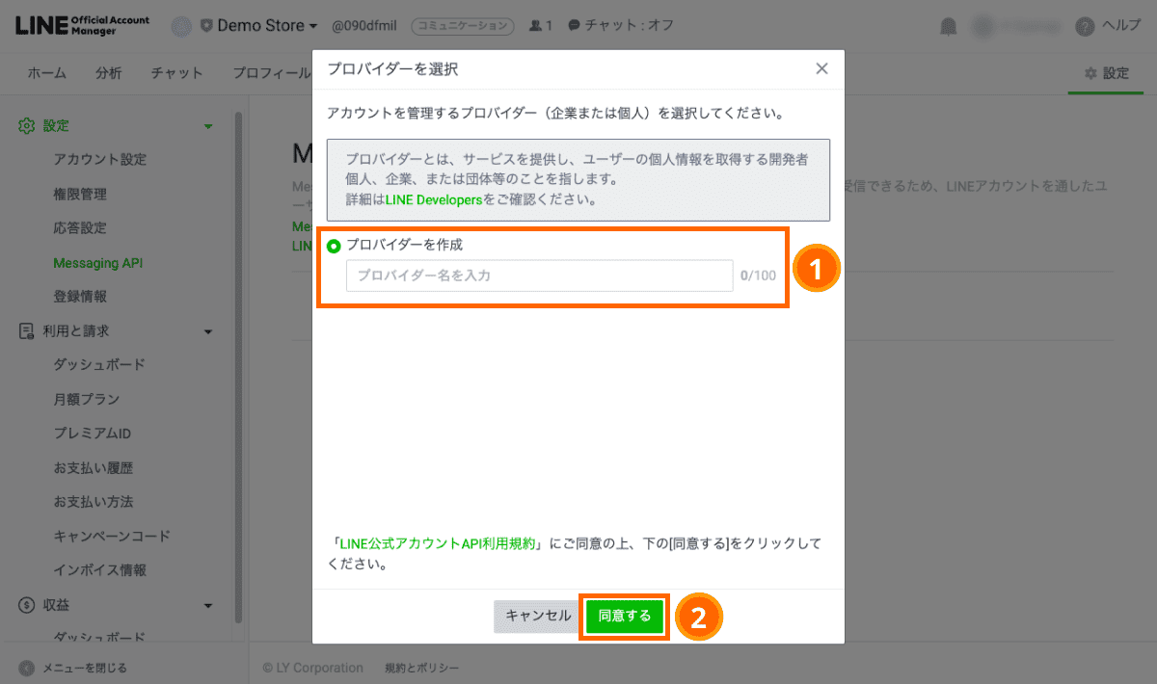Screen dimensions: 1157x684
Task: Click the 同意する agree button
Action: pyautogui.click(x=625, y=617)
